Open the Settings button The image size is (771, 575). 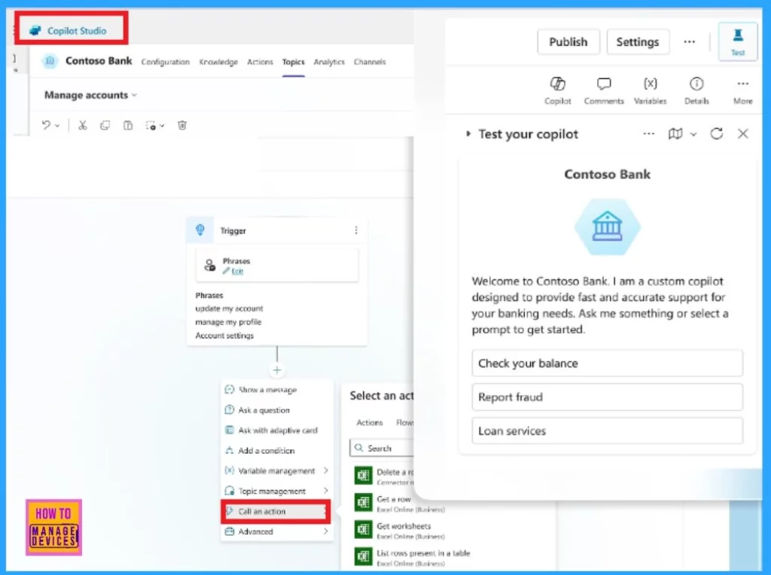point(637,42)
